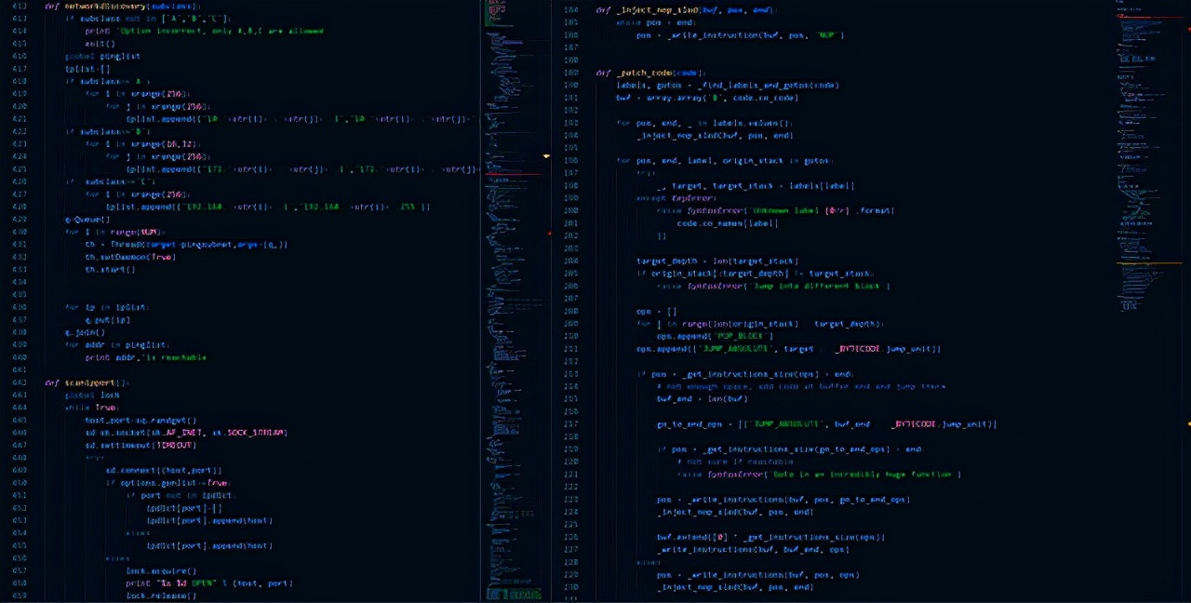The image size is (1191, 603).
Task: Click the 'for pos, end, _ in labels.values():' line
Action: point(703,123)
